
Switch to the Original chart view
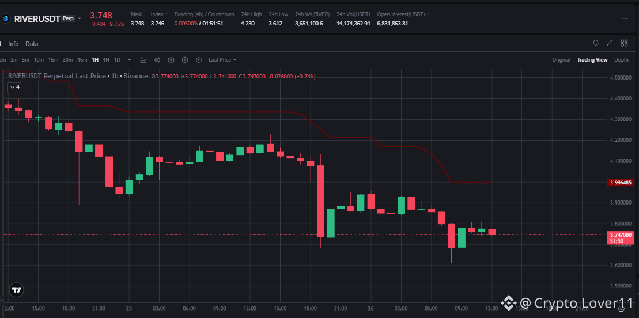click(x=561, y=60)
